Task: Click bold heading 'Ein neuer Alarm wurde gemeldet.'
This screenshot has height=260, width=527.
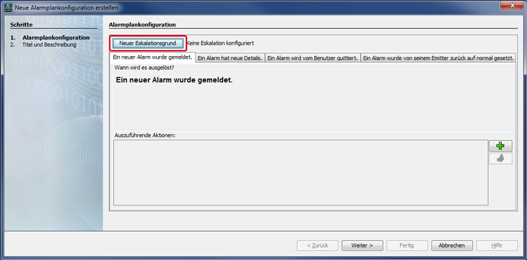Action: pyautogui.click(x=174, y=80)
